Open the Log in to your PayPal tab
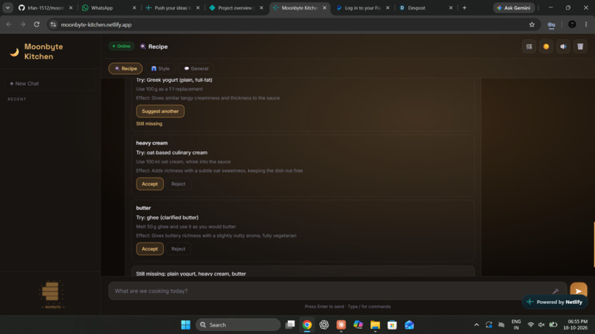The width and height of the screenshot is (595, 334). click(362, 7)
